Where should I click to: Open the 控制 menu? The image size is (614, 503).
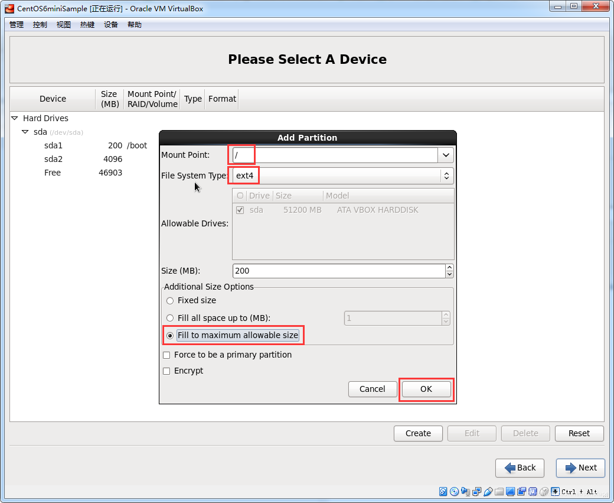pos(40,25)
